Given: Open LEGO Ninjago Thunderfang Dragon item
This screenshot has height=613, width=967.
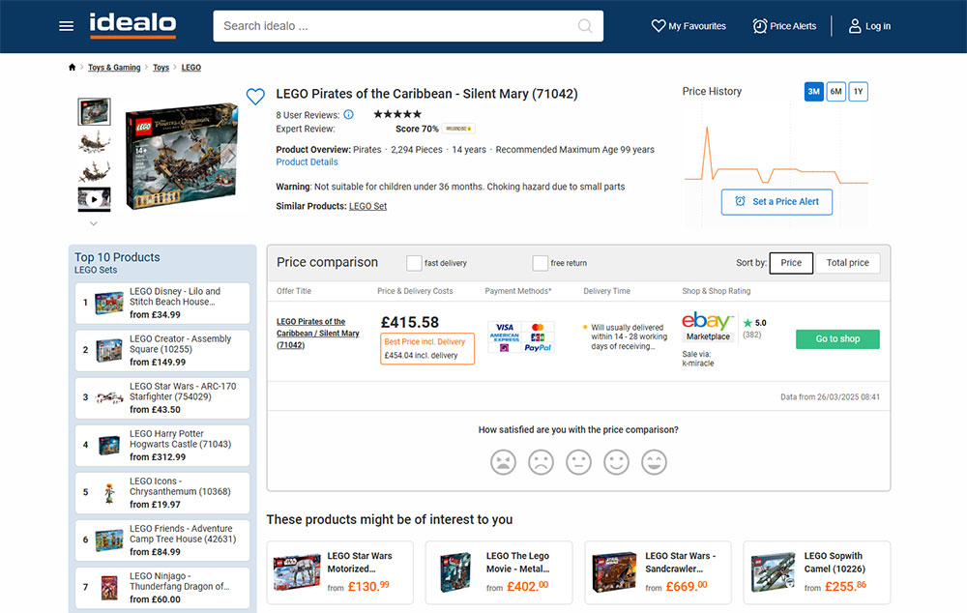Looking at the screenshot, I should point(162,588).
